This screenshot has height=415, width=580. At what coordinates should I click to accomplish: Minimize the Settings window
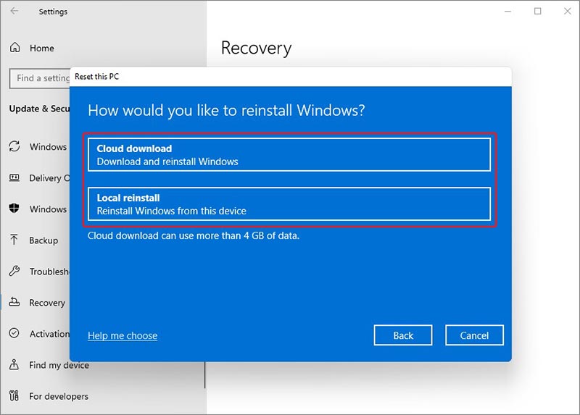(x=508, y=11)
